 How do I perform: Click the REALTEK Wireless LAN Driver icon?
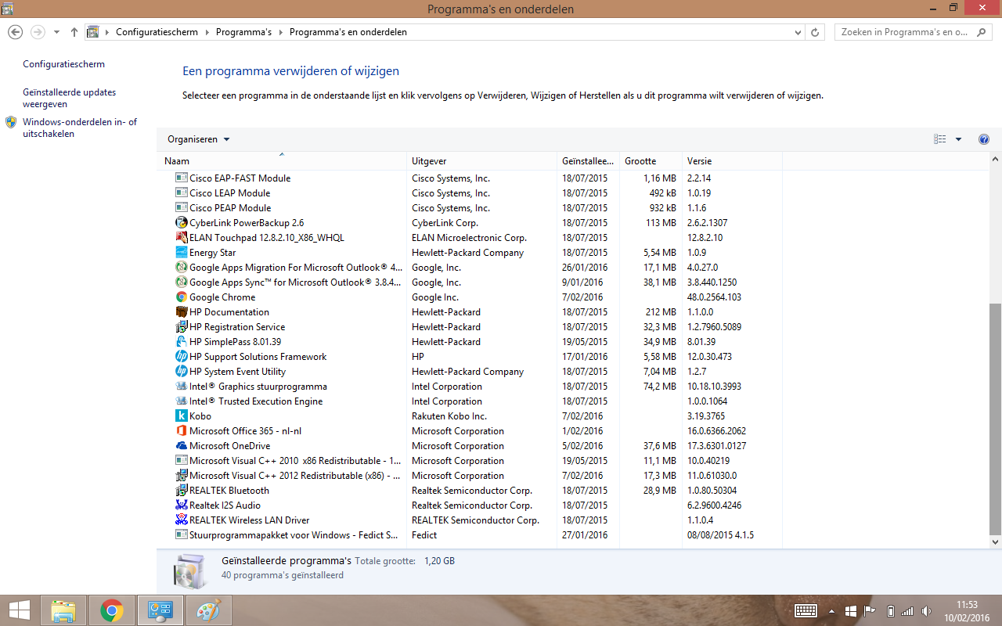coord(182,520)
